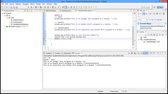The width and height of the screenshot is (168, 94).
Task: Click New Task icon in Task List
Action: tap(138, 14)
